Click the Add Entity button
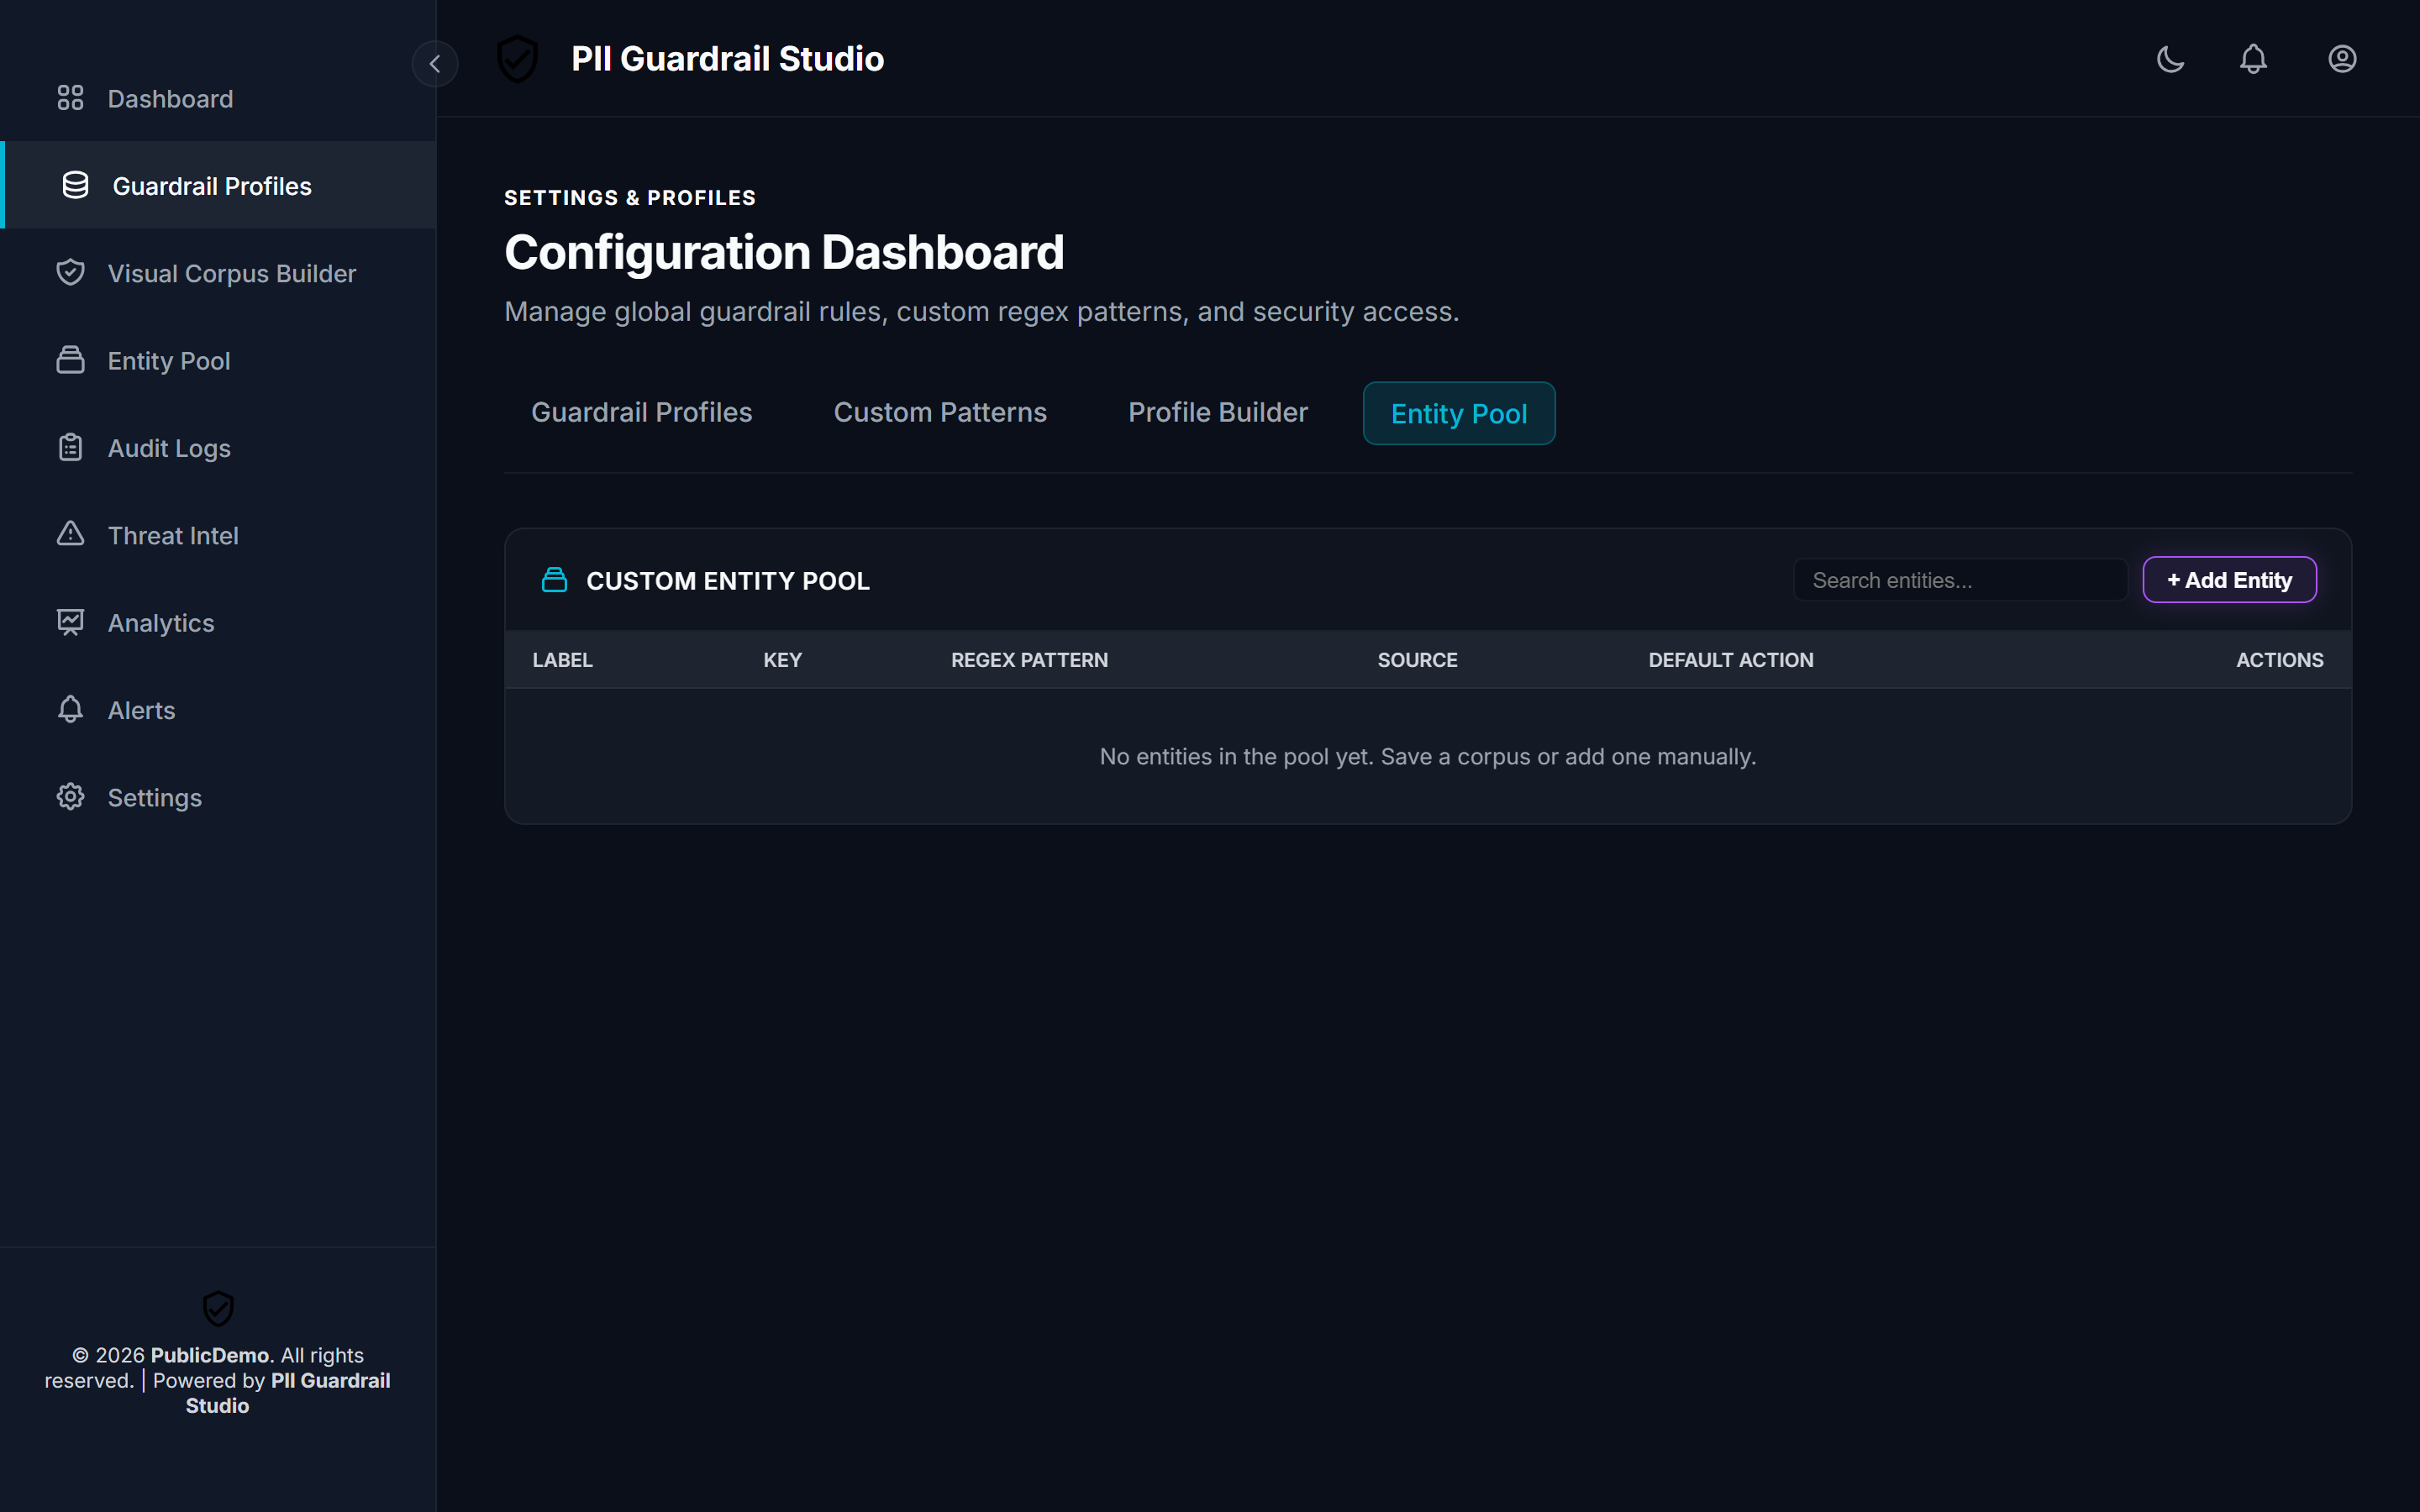2420x1512 pixels. tap(2229, 580)
